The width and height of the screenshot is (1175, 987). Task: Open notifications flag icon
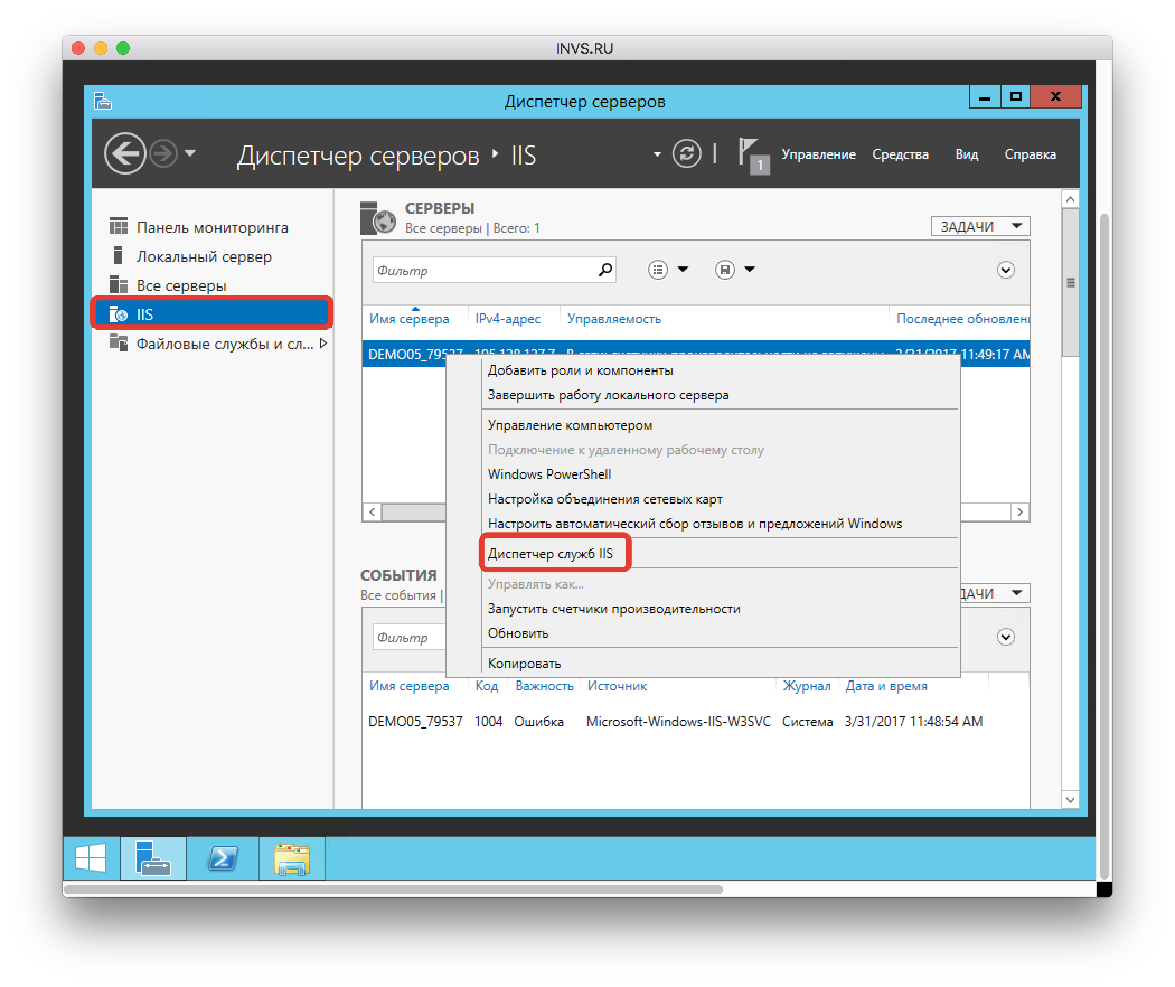pyautogui.click(x=753, y=156)
